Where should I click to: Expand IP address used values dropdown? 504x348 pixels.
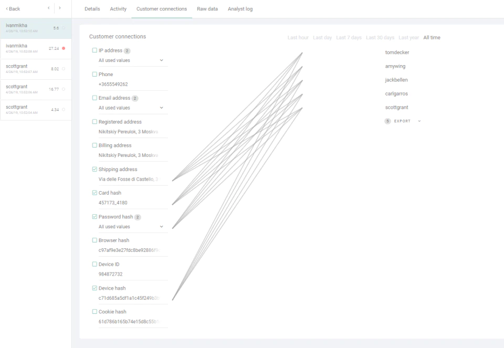(x=131, y=60)
